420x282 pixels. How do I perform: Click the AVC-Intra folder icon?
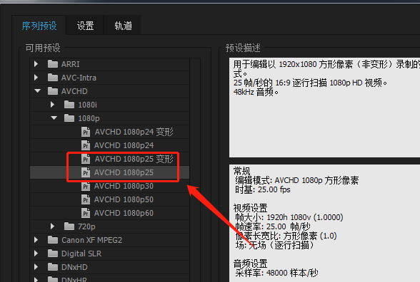coord(53,78)
